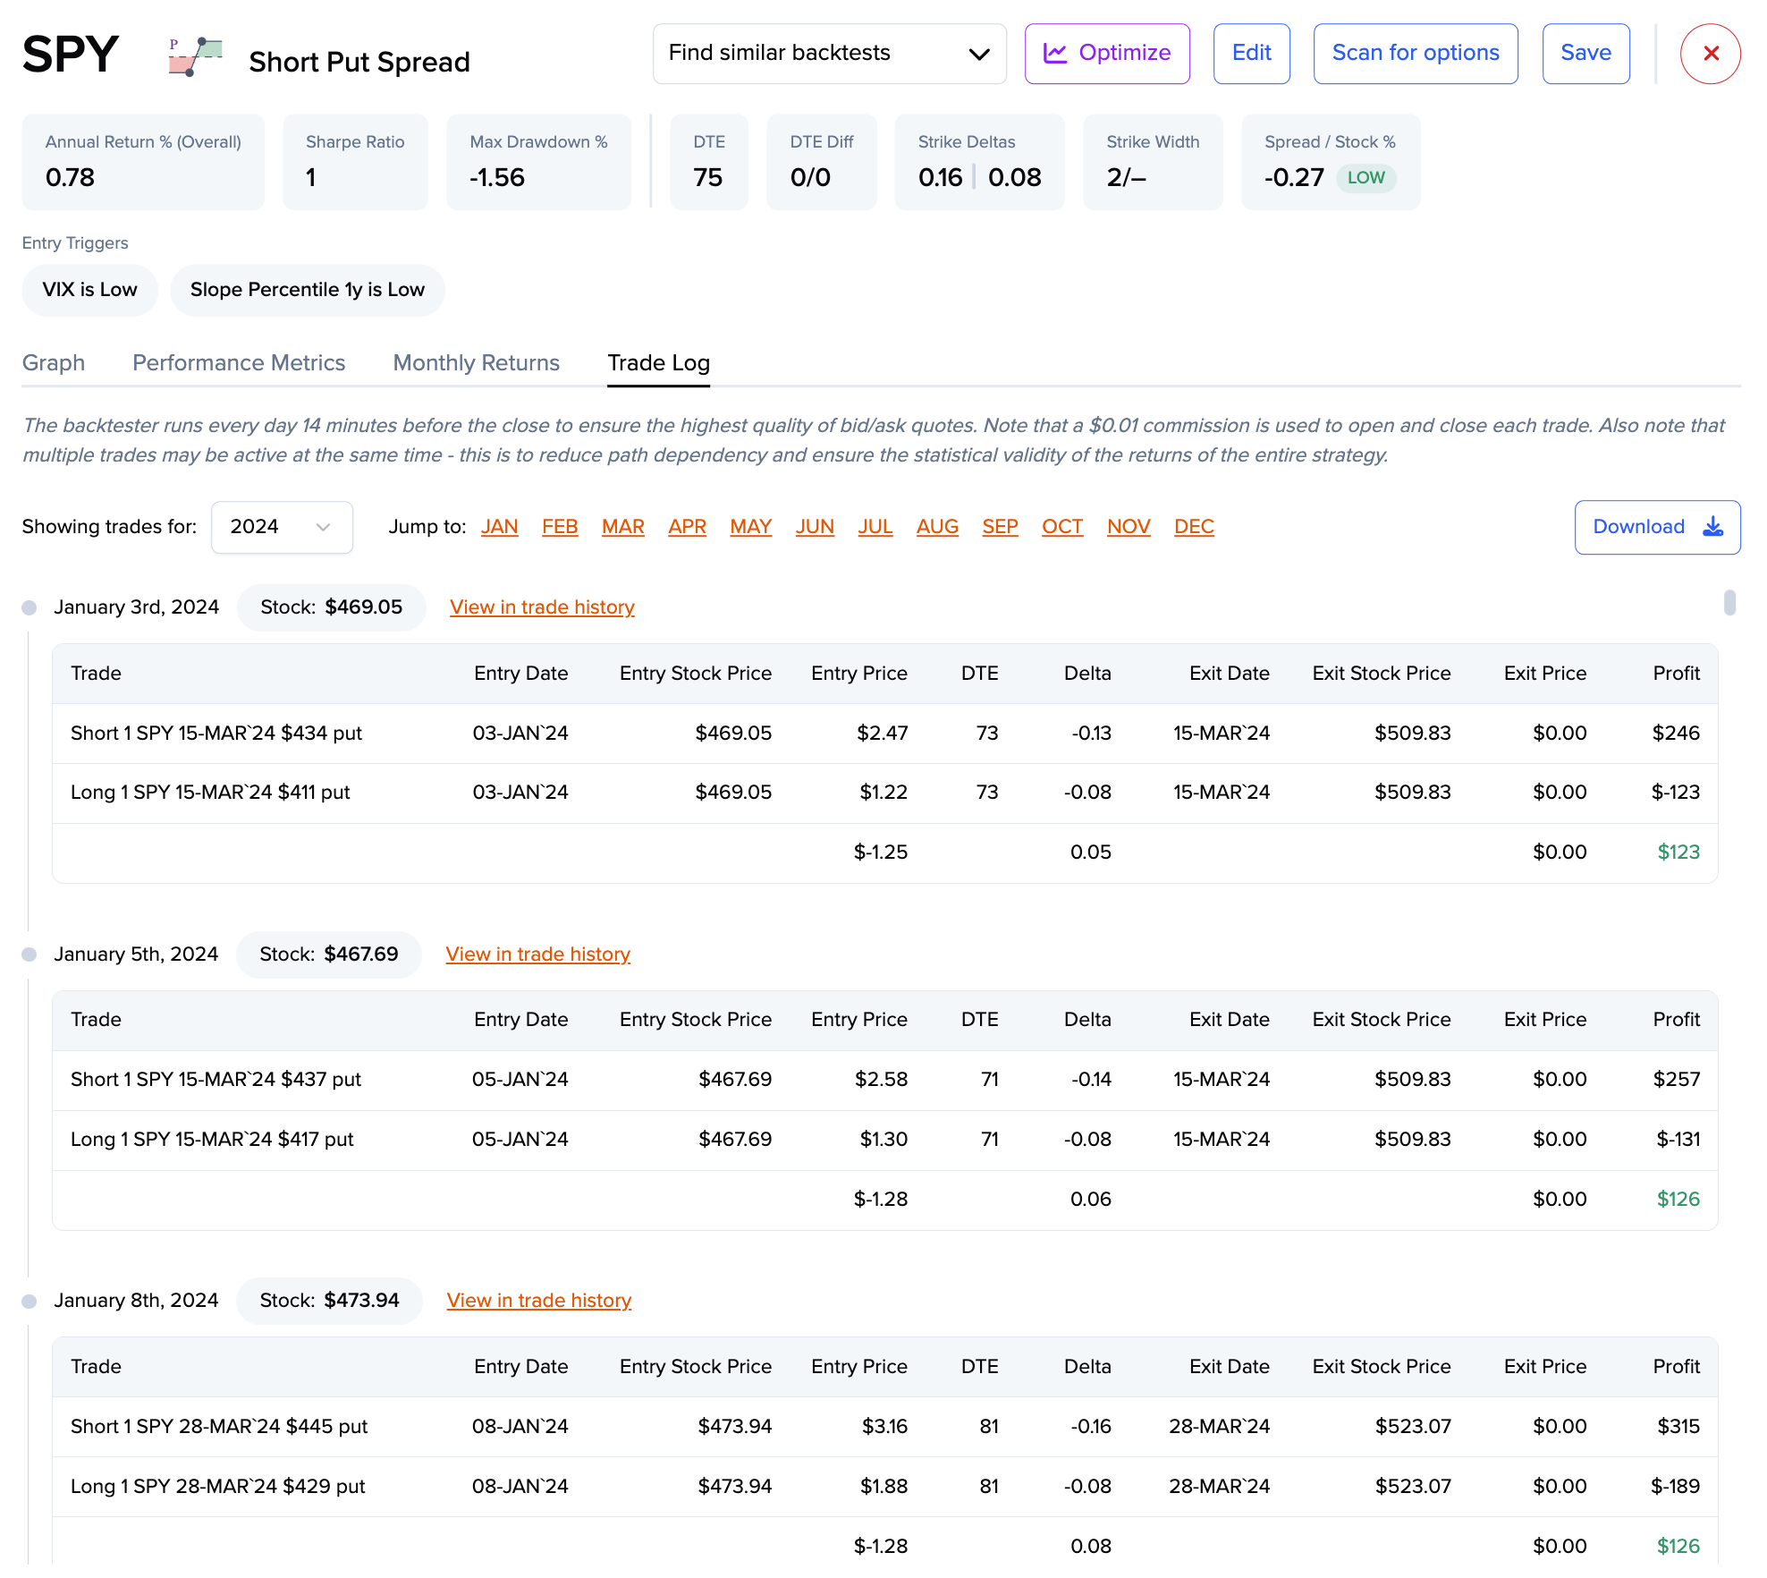Click the Optimize button with chart icon
Image resolution: width=1767 pixels, height=1578 pixels.
1106,54
